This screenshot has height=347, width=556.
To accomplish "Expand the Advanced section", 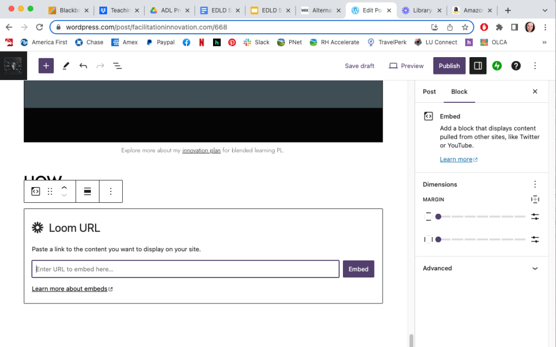I will pos(535,268).
